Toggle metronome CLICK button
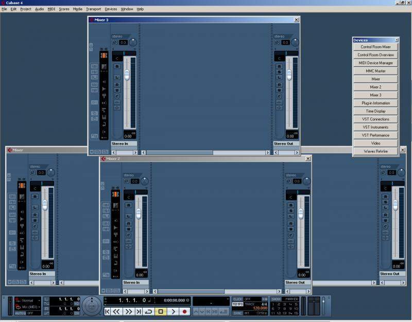Image resolution: width=412 pixels, height=322 pixels. (237, 299)
